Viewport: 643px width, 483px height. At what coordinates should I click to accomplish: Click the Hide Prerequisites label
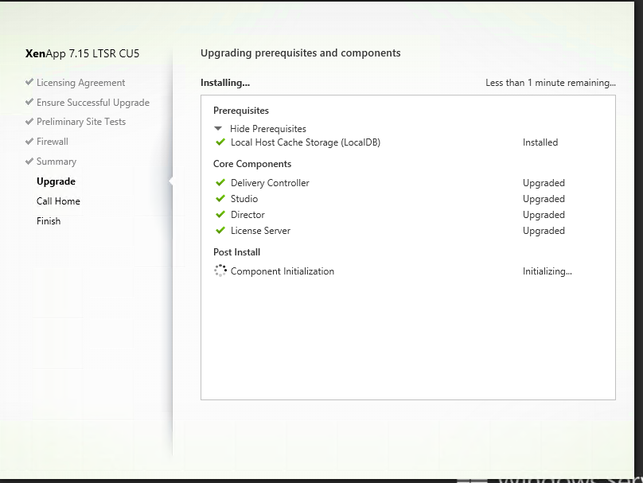coord(267,129)
